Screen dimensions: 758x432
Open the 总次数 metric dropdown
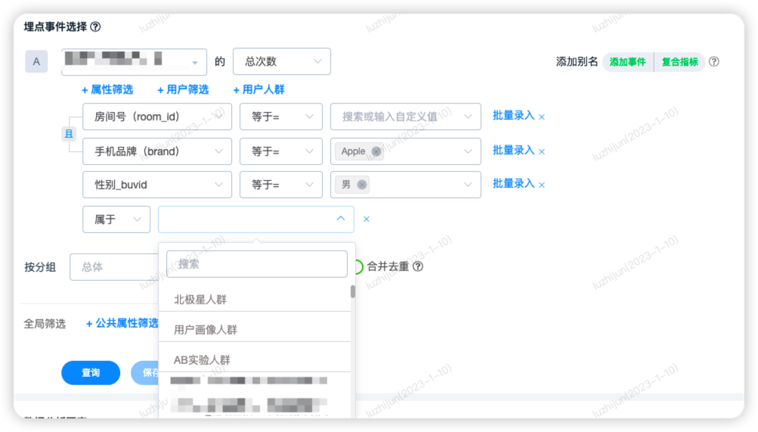(x=281, y=62)
